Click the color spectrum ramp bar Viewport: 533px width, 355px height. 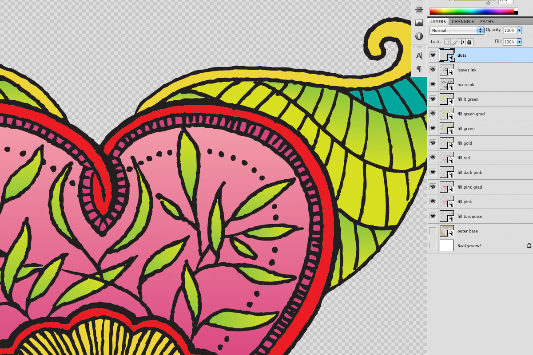coord(471,12)
